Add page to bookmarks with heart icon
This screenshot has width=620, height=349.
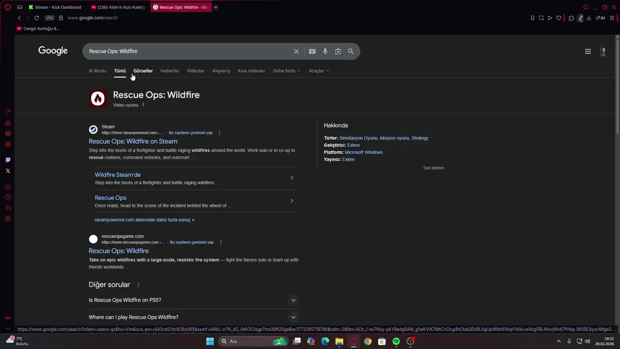pyautogui.click(x=558, y=18)
